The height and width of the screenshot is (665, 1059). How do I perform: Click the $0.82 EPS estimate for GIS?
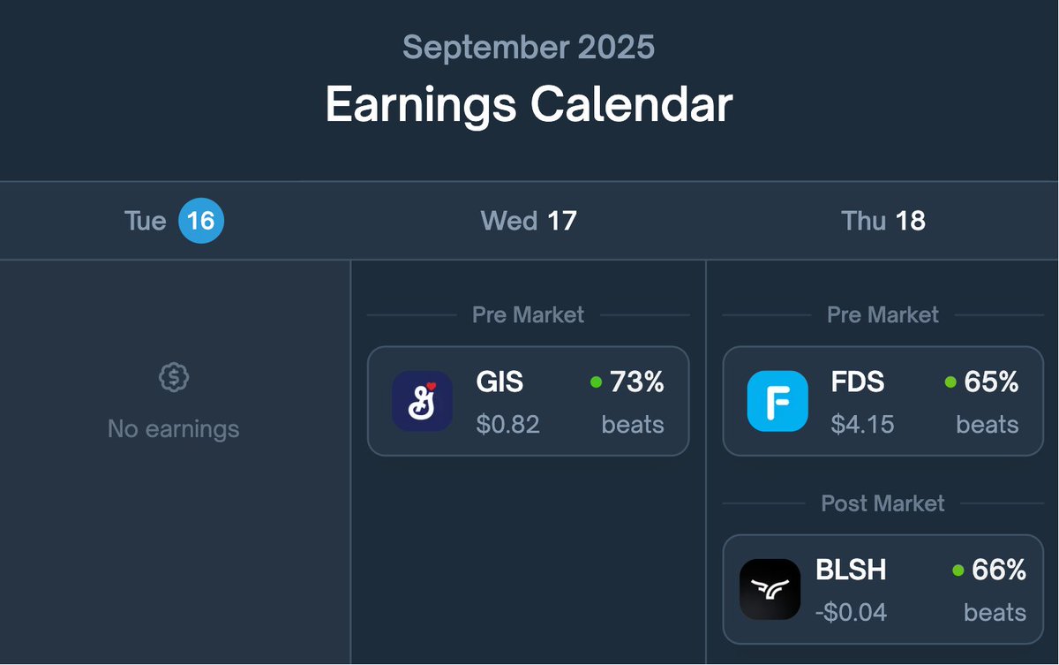coord(507,425)
